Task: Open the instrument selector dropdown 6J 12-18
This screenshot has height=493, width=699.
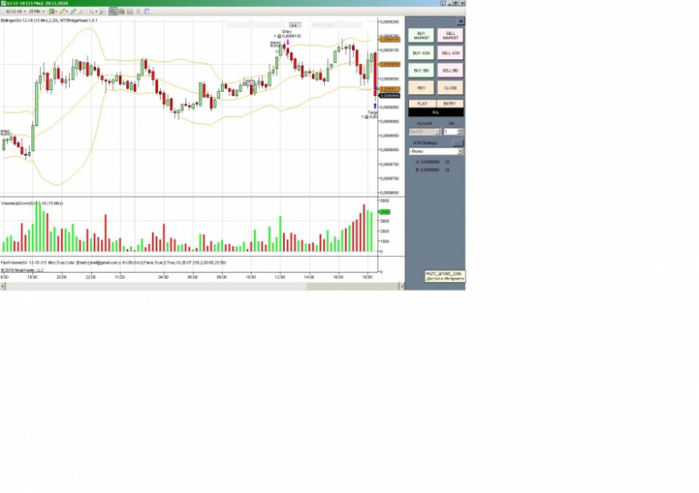Action: (x=15, y=11)
